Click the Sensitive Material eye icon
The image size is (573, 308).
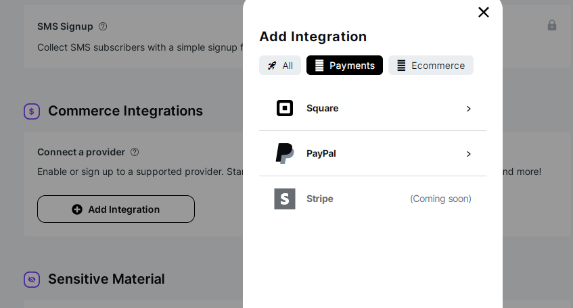coord(32,280)
